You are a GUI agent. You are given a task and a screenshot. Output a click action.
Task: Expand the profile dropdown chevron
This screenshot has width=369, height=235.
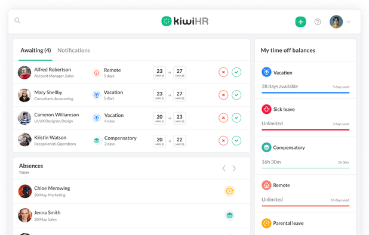pos(349,22)
